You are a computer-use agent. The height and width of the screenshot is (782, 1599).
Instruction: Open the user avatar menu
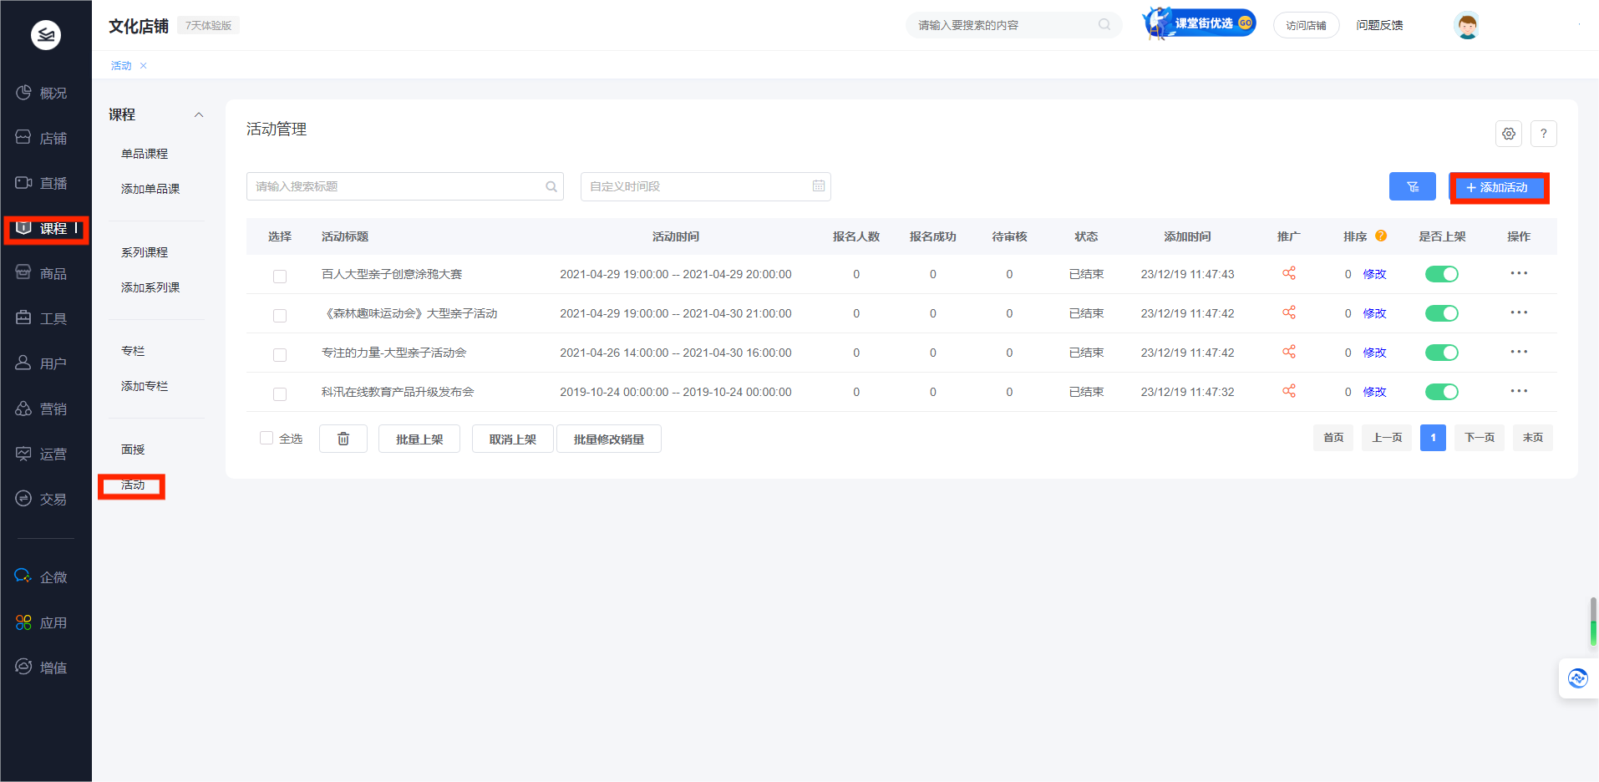click(x=1466, y=25)
